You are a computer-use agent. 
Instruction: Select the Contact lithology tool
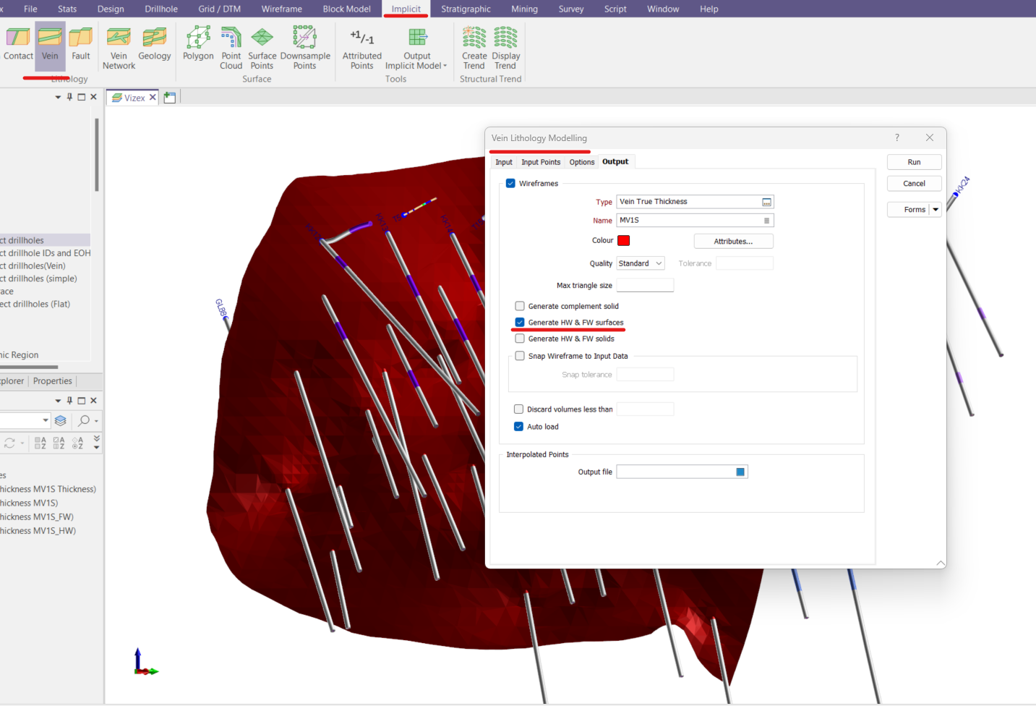point(18,45)
